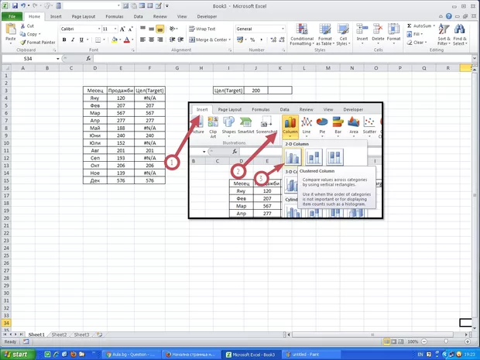Expand the Calibri font name dropdown
Image resolution: width=480 pixels, height=360 pixels.
tap(97, 29)
